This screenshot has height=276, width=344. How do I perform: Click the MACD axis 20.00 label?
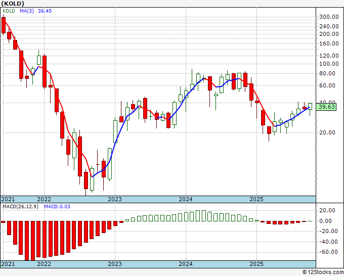[327, 210]
